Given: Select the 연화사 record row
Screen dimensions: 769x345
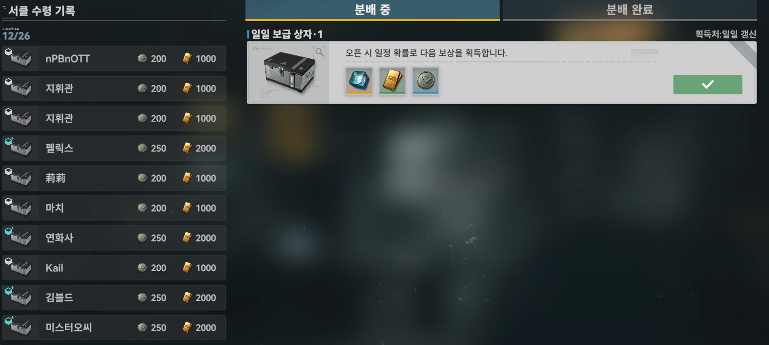Looking at the screenshot, I should (114, 238).
